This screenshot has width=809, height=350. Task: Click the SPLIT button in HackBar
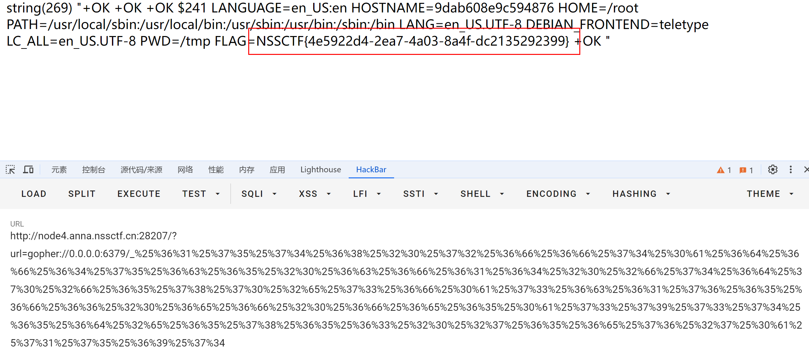point(82,194)
